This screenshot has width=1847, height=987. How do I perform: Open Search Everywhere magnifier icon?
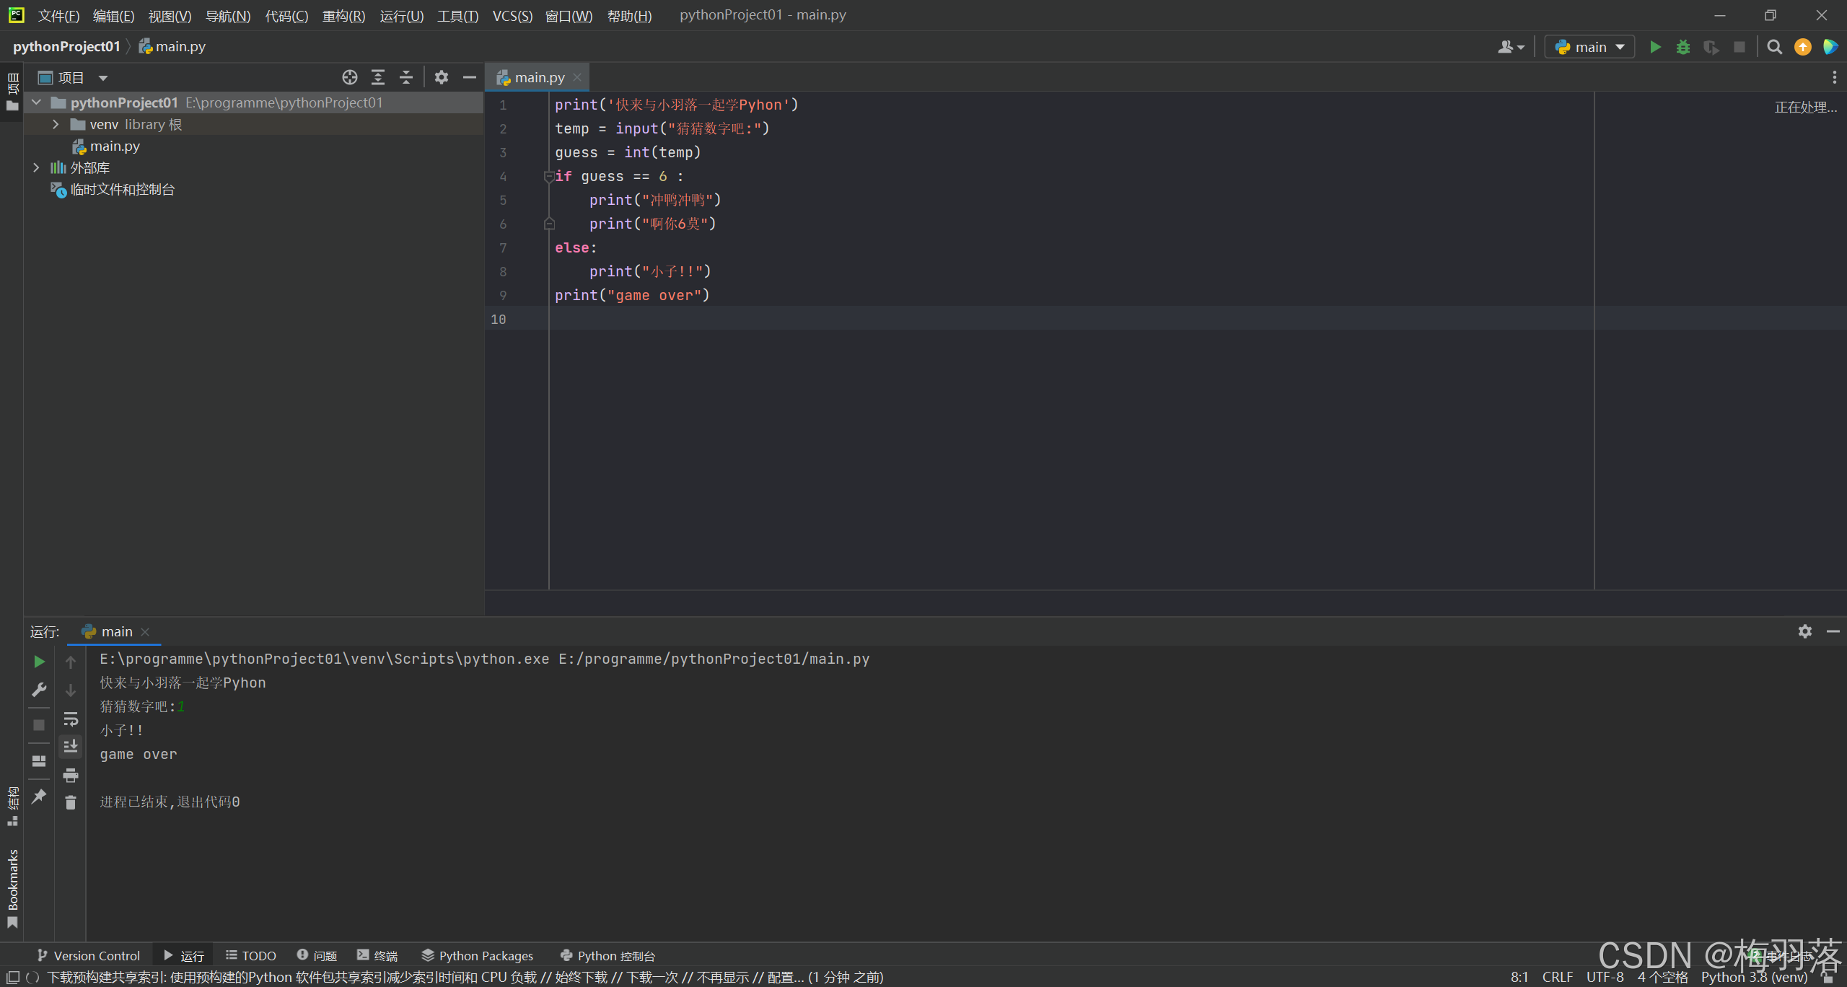[x=1774, y=47]
